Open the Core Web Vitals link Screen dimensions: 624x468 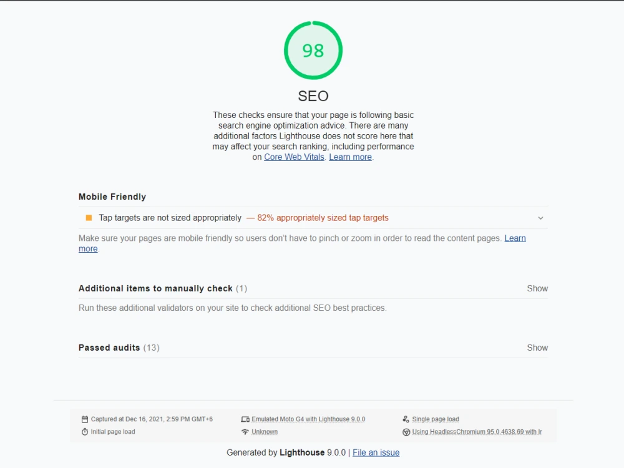[x=294, y=157]
